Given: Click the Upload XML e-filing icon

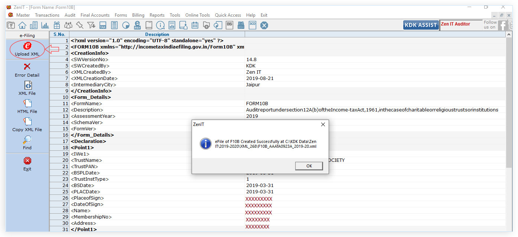Looking at the screenshot, I should (27, 46).
